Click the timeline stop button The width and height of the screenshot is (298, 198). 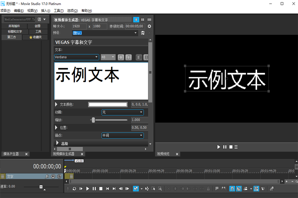point(101,189)
